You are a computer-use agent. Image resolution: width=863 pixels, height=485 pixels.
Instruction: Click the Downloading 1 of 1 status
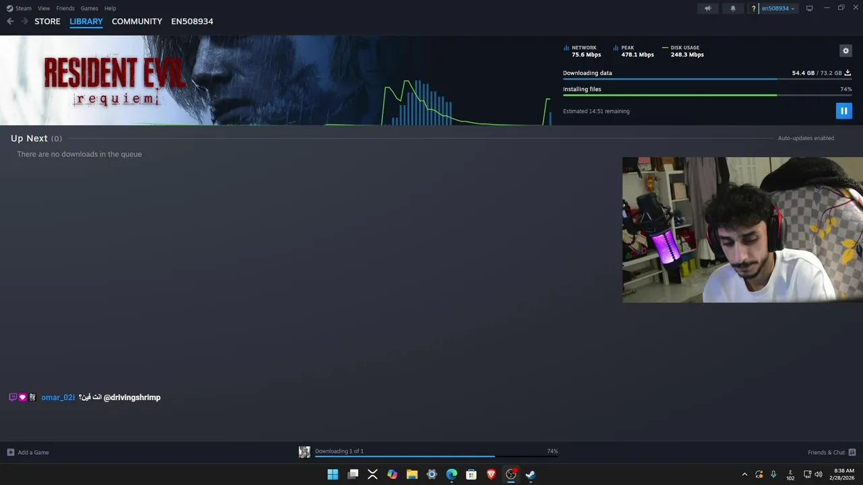coord(339,451)
